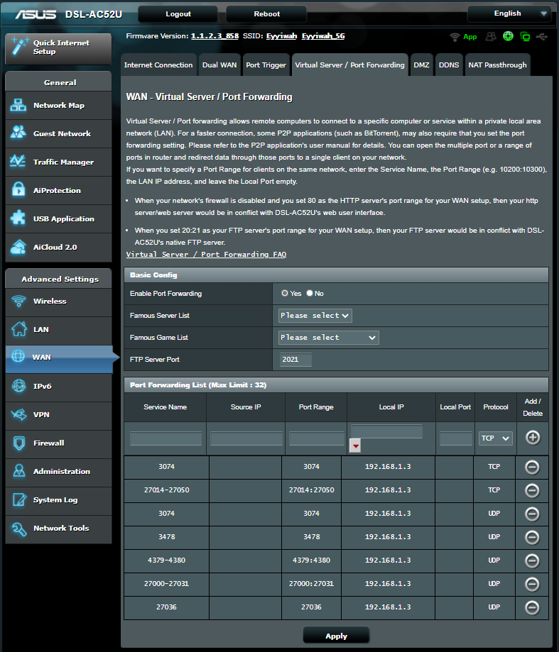Click the Apply button
The image size is (559, 652).
tap(336, 636)
